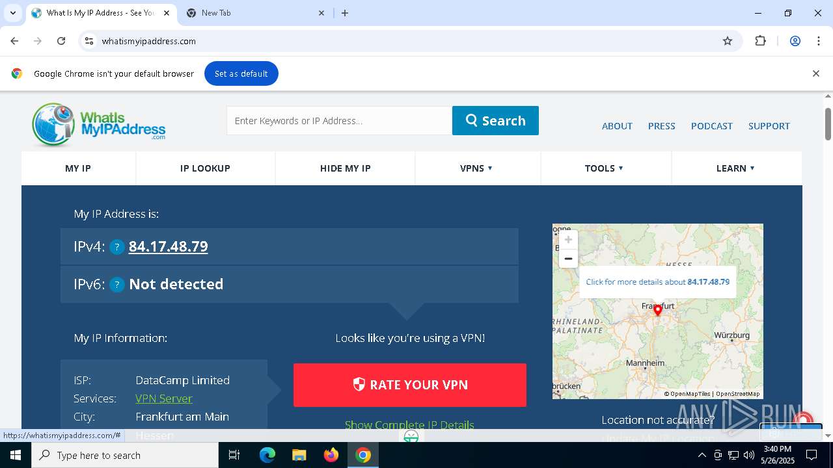Close the New Tab tab
Image resolution: width=833 pixels, height=468 pixels.
321,13
